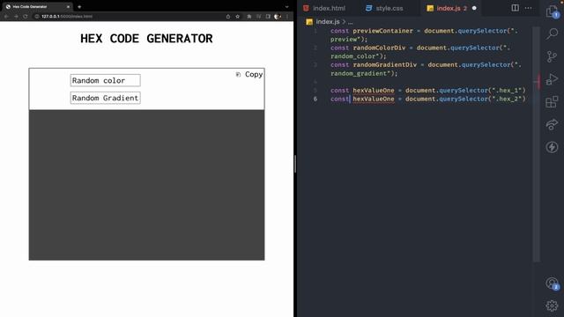Viewport: 564px width, 317px height.
Task: Switch to the index.html editor tab
Action: point(325,8)
